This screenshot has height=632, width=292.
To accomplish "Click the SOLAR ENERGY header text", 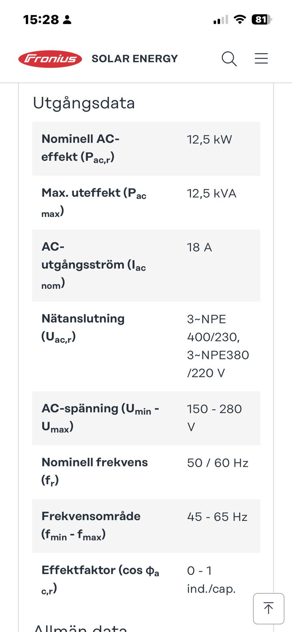I will tap(135, 59).
